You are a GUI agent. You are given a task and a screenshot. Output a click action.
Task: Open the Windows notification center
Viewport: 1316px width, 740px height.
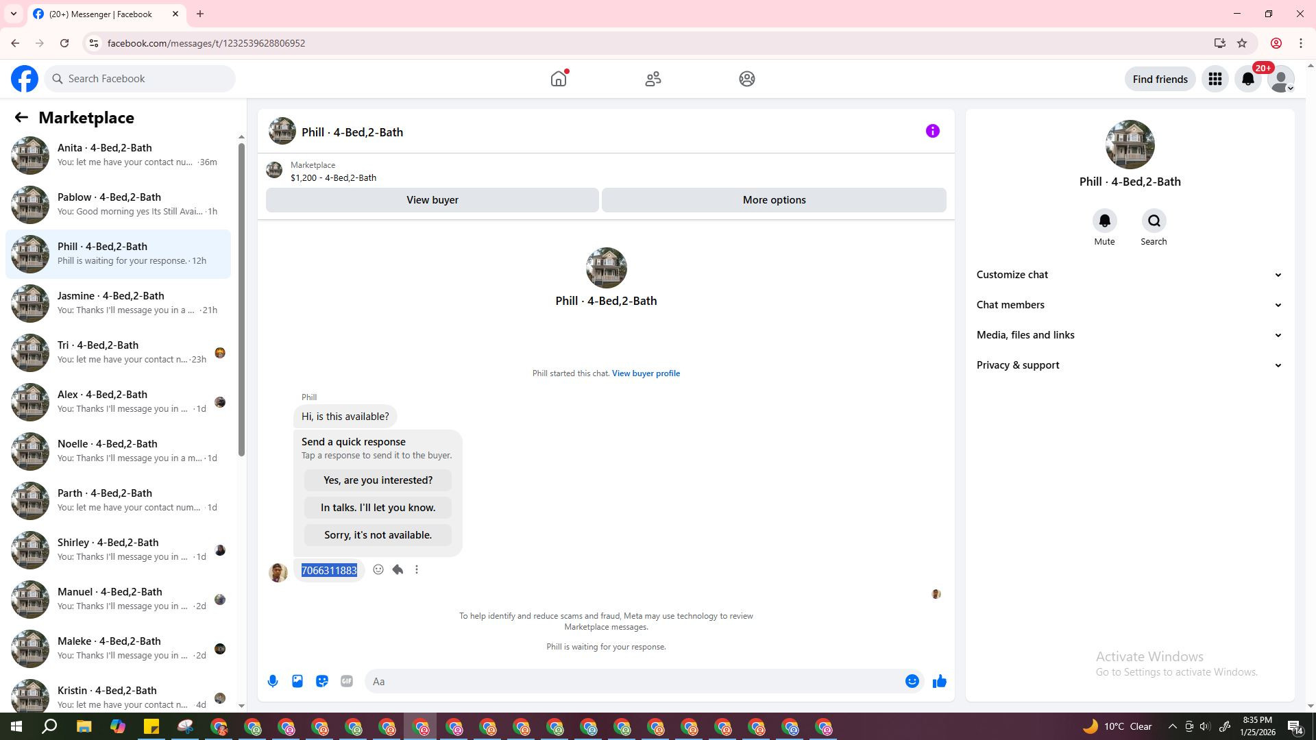[1295, 726]
